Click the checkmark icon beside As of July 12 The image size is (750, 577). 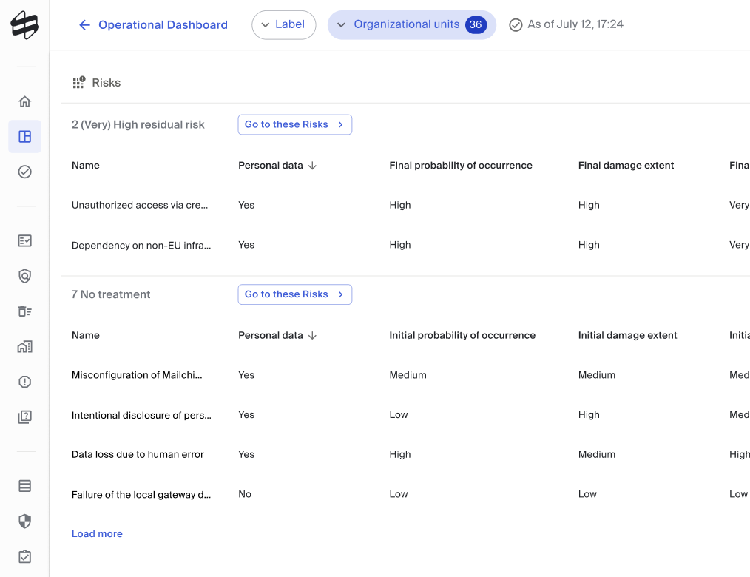click(516, 25)
